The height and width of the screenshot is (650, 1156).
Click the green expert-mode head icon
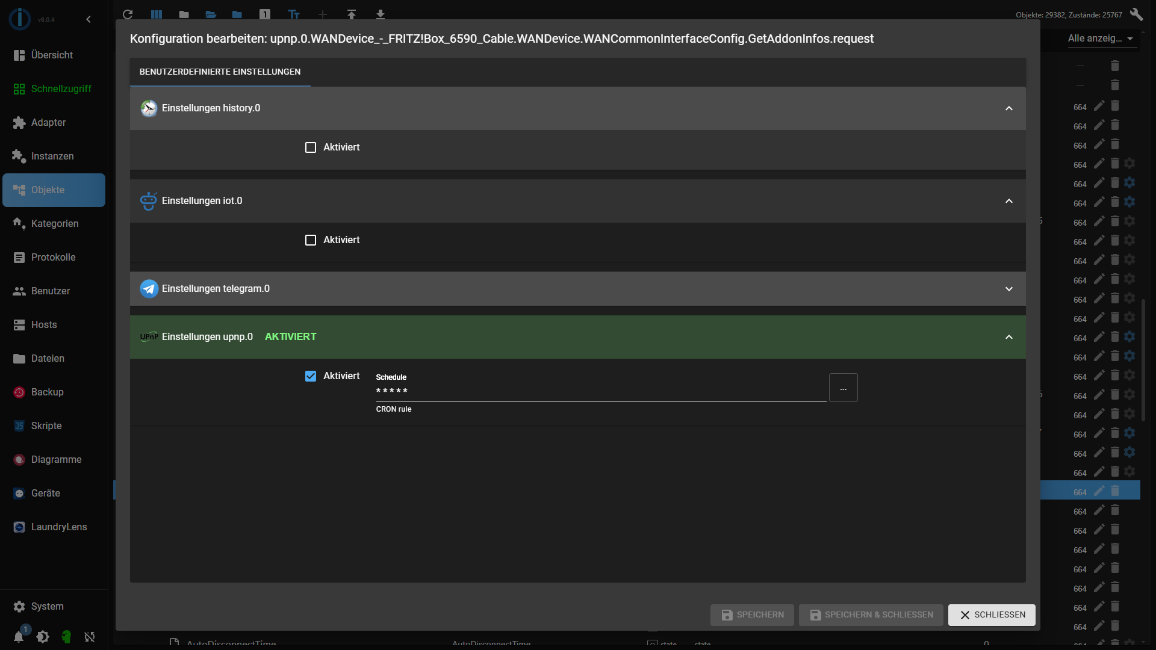[66, 637]
